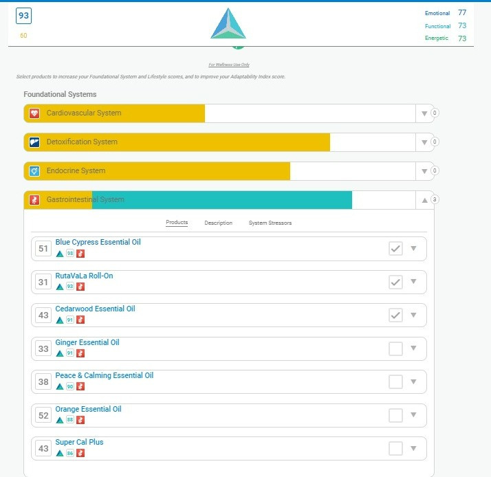
Task: Click the Cardiovascular System yellow progress bar
Action: 114,113
